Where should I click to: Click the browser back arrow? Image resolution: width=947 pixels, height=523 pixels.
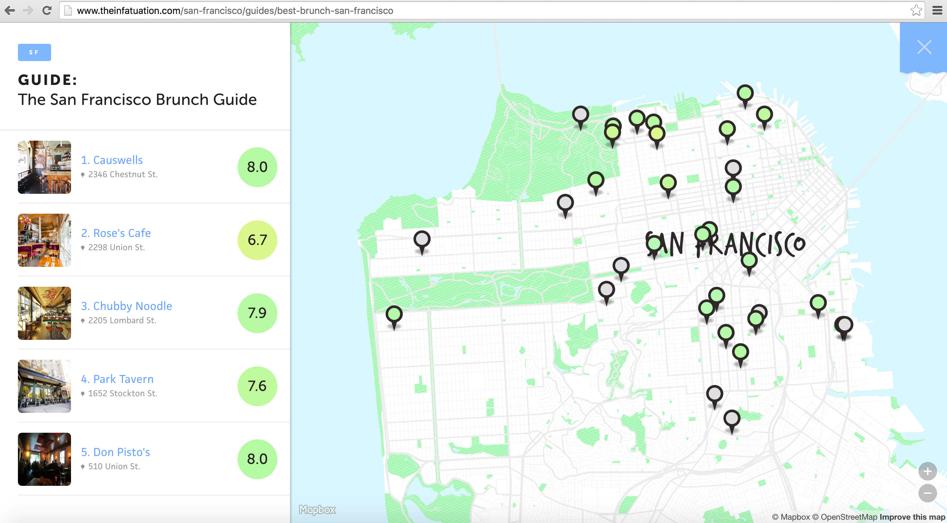coord(10,10)
